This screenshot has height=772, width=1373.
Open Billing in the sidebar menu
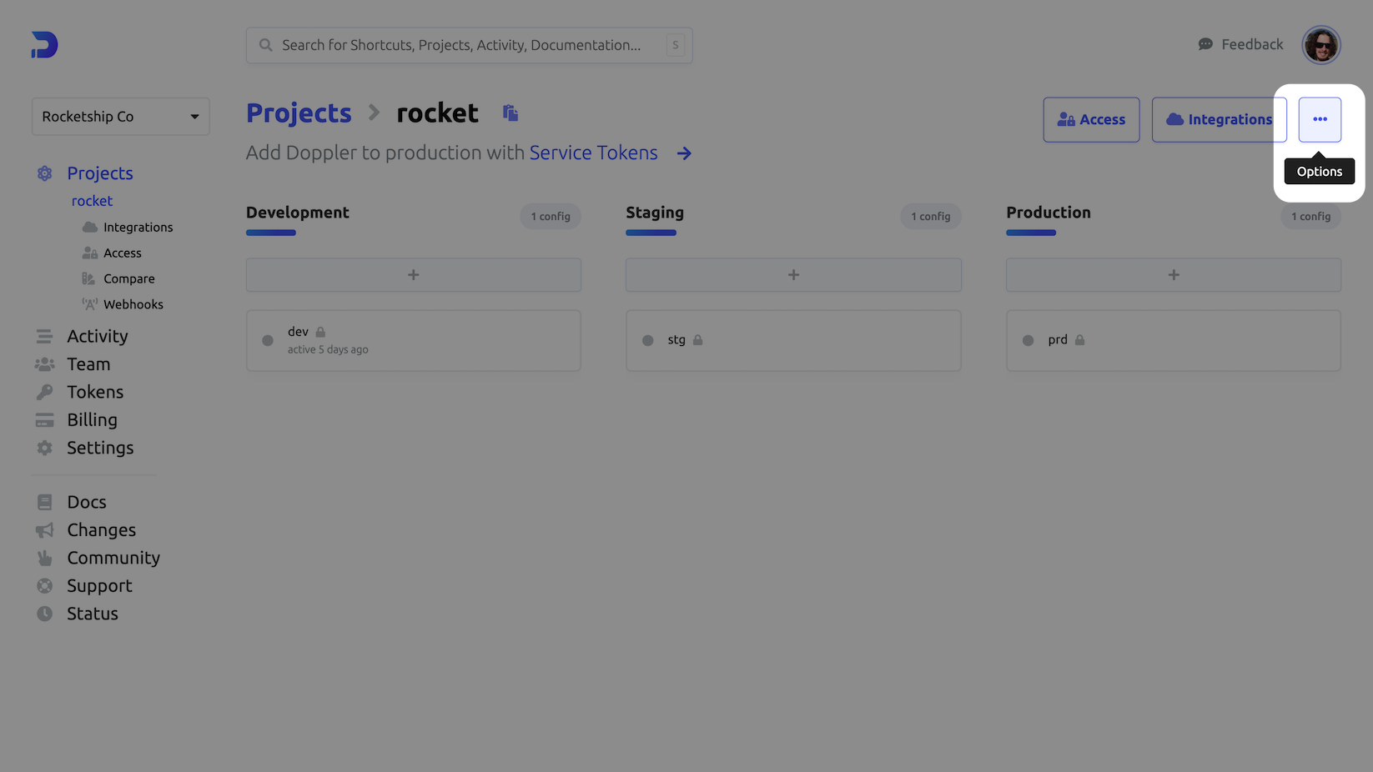coord(92,420)
